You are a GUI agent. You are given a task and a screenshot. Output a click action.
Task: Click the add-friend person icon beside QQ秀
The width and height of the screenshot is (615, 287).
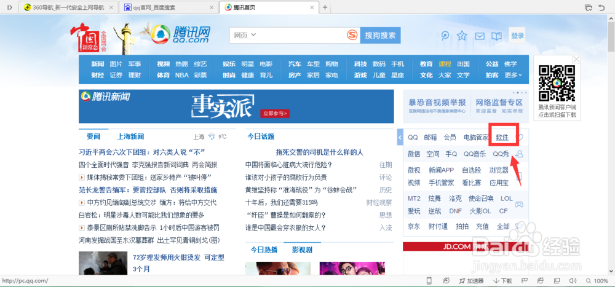519,154
